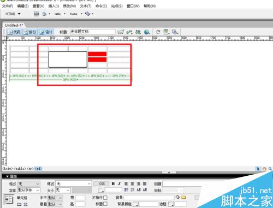Viewport: 273px width, 208px height.
Task: Switch to 代码 code view
Action: pos(14,32)
